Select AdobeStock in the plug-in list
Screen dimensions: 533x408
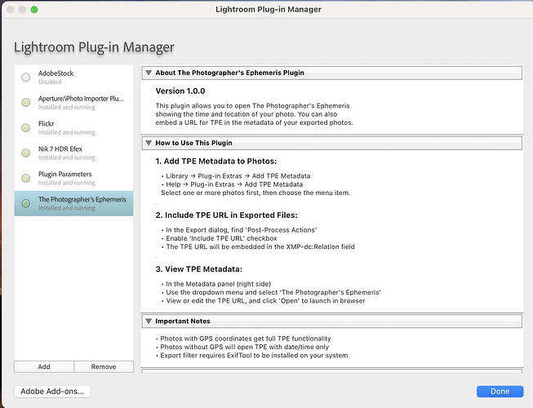pos(73,78)
